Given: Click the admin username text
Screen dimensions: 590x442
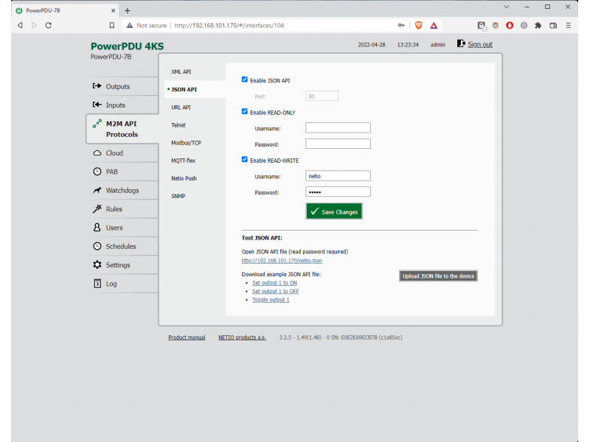Looking at the screenshot, I should click(x=437, y=45).
